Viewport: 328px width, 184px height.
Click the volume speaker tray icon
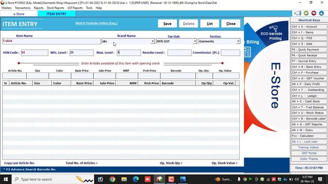(296, 179)
